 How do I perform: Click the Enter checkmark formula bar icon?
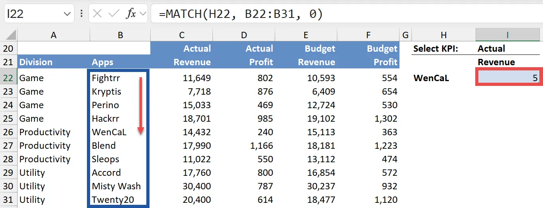tap(114, 14)
